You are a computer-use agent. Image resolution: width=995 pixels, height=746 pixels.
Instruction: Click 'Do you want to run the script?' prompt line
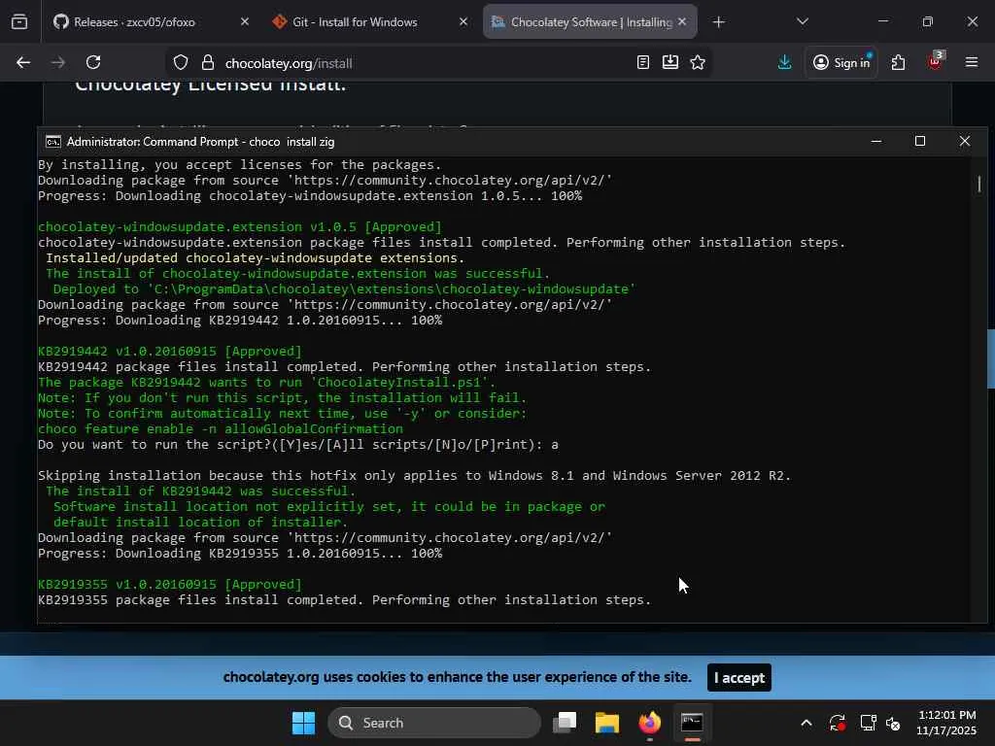coord(298,445)
